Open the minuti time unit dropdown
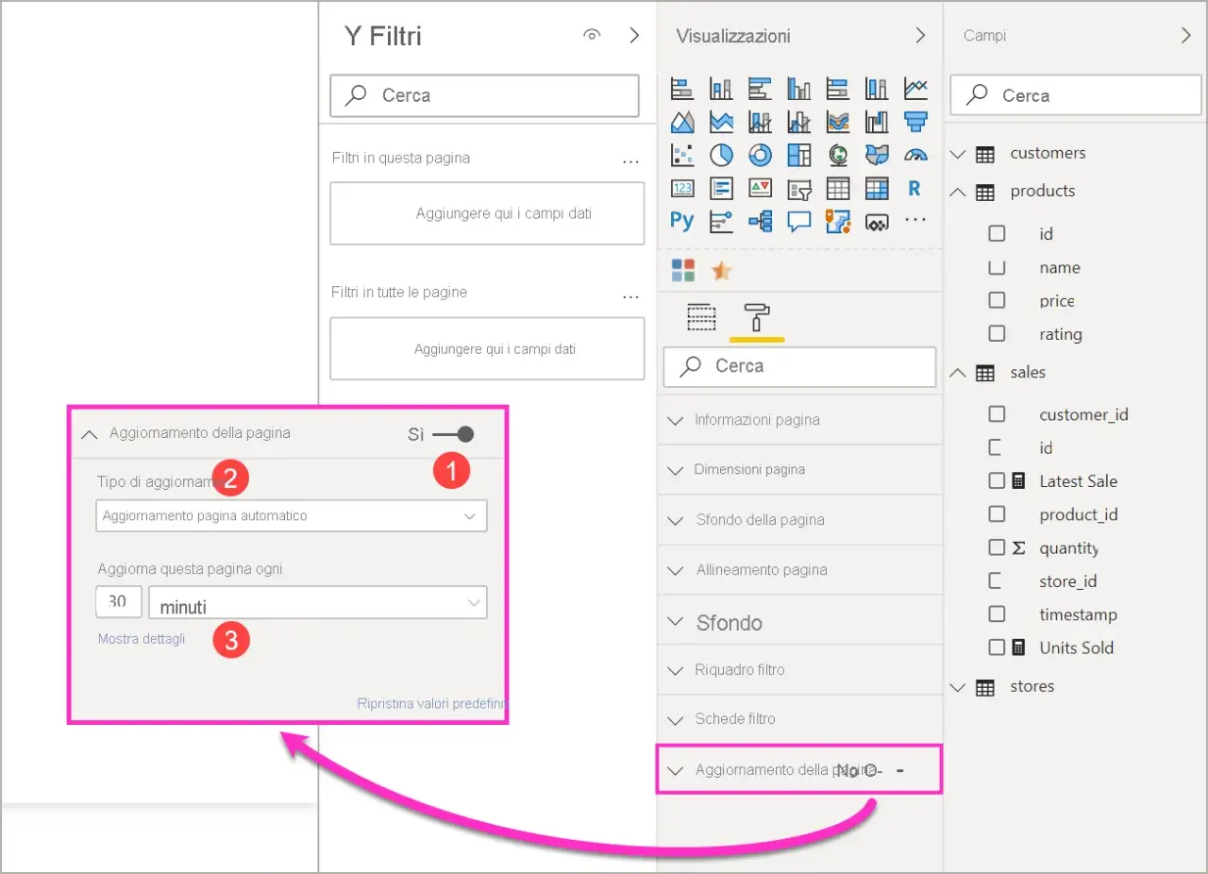The height and width of the screenshot is (874, 1208). [318, 602]
